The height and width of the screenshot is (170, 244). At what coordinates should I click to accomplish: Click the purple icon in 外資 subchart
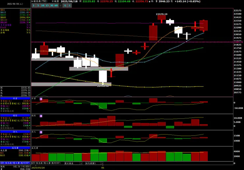[x=41, y=99]
